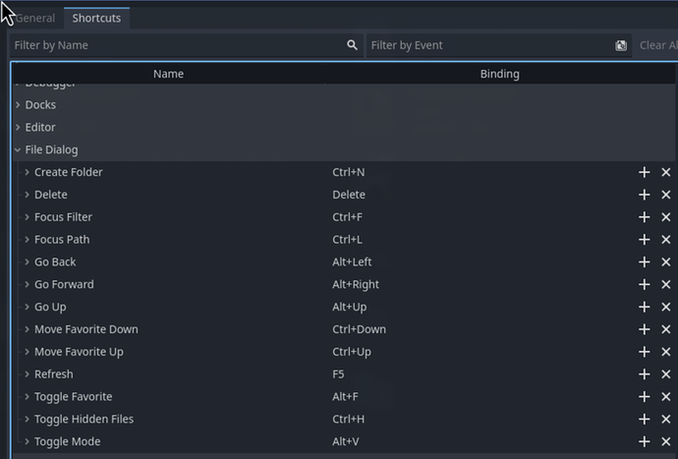Add a binding for Refresh
This screenshot has width=678, height=459.
coord(645,374)
